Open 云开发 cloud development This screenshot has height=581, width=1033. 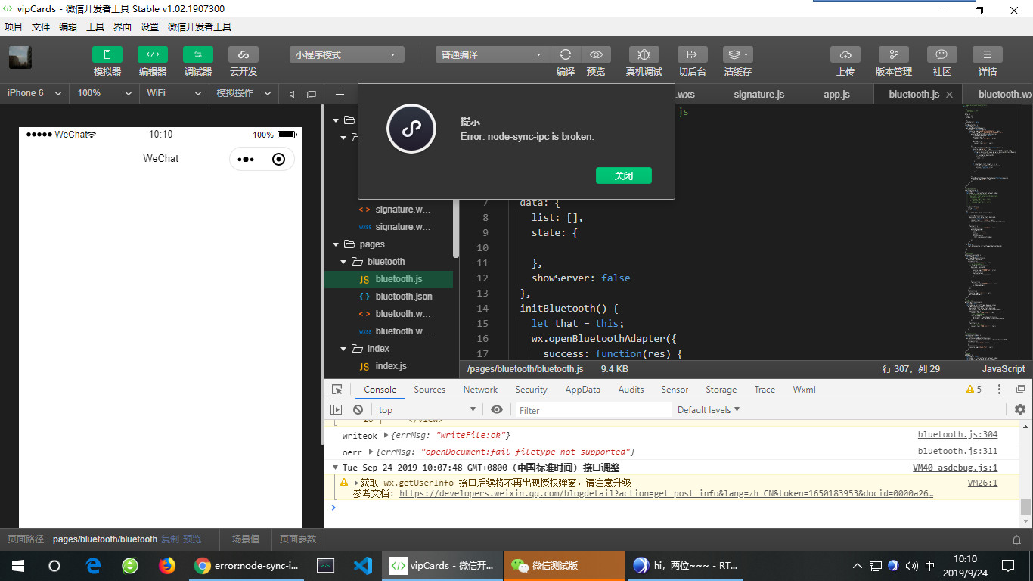pos(244,54)
